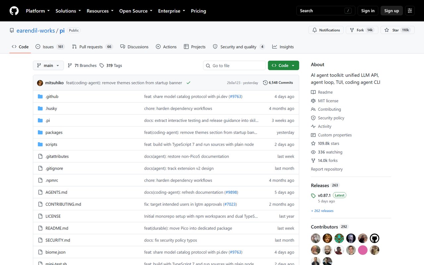The height and width of the screenshot is (265, 424).
Task: Open the Discussions tab
Action: pyautogui.click(x=134, y=47)
